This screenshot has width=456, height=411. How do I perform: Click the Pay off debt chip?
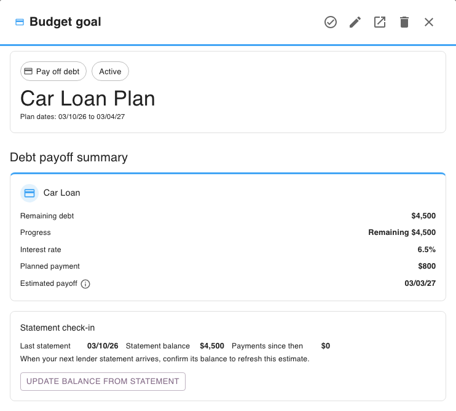pos(53,71)
